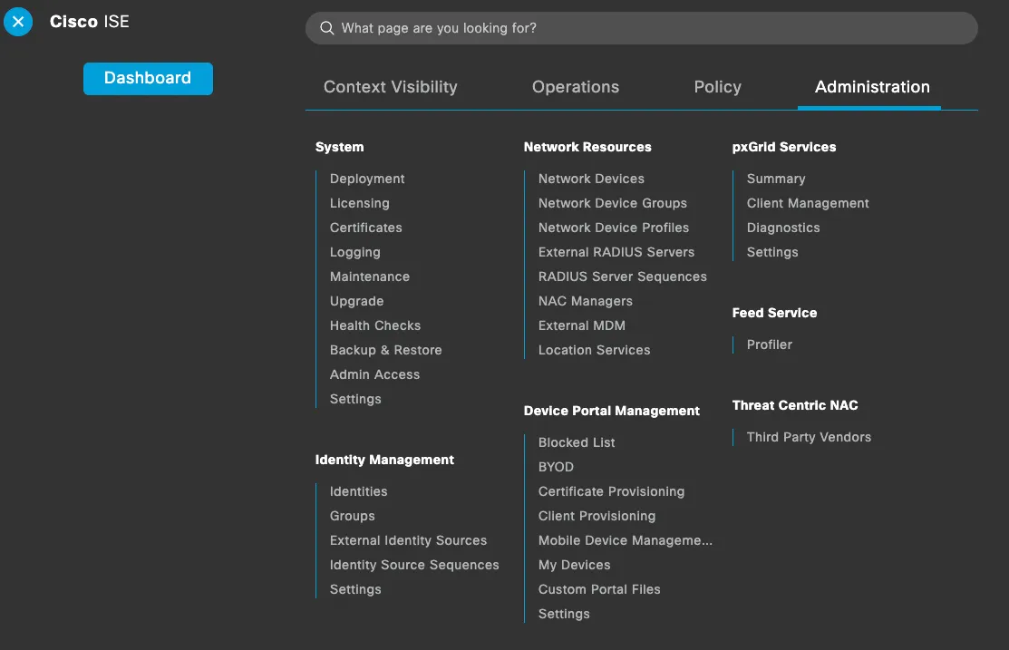Open the Operations menu
This screenshot has height=650, width=1009.
click(575, 87)
